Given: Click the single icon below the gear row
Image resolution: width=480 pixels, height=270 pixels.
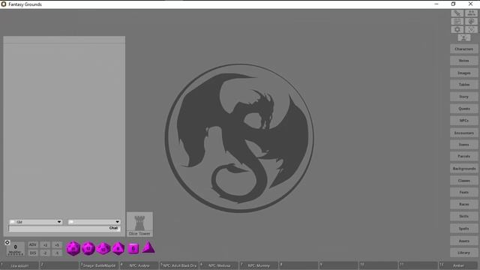Looking at the screenshot, I should point(464,37).
